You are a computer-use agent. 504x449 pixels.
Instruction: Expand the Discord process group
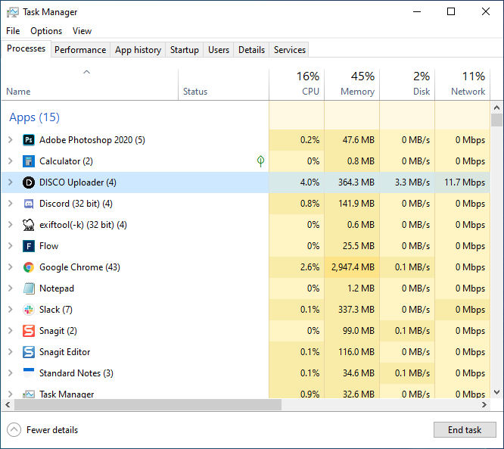(x=11, y=204)
